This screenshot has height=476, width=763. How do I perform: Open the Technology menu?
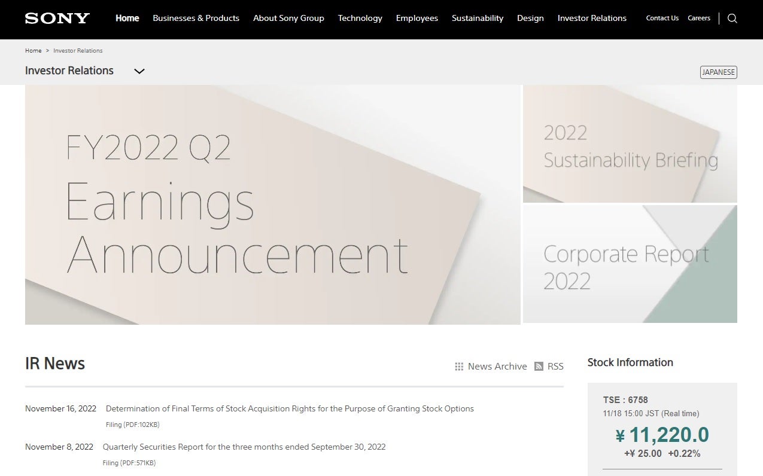point(360,18)
